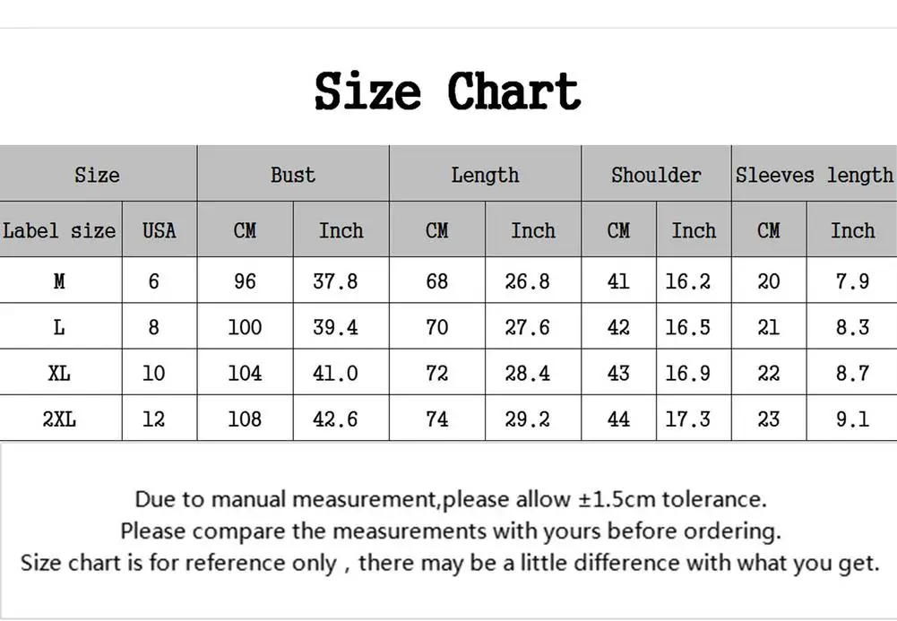Click the manual measurement tolerance note
The height and width of the screenshot is (621, 897).
pyautogui.click(x=451, y=499)
